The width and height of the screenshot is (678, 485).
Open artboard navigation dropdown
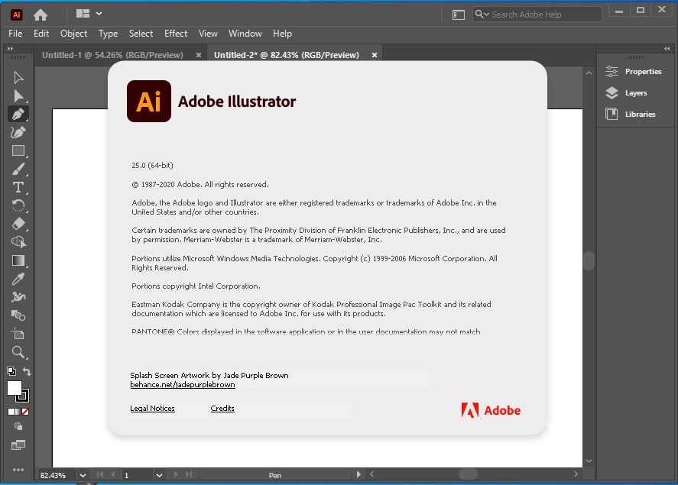click(x=159, y=475)
